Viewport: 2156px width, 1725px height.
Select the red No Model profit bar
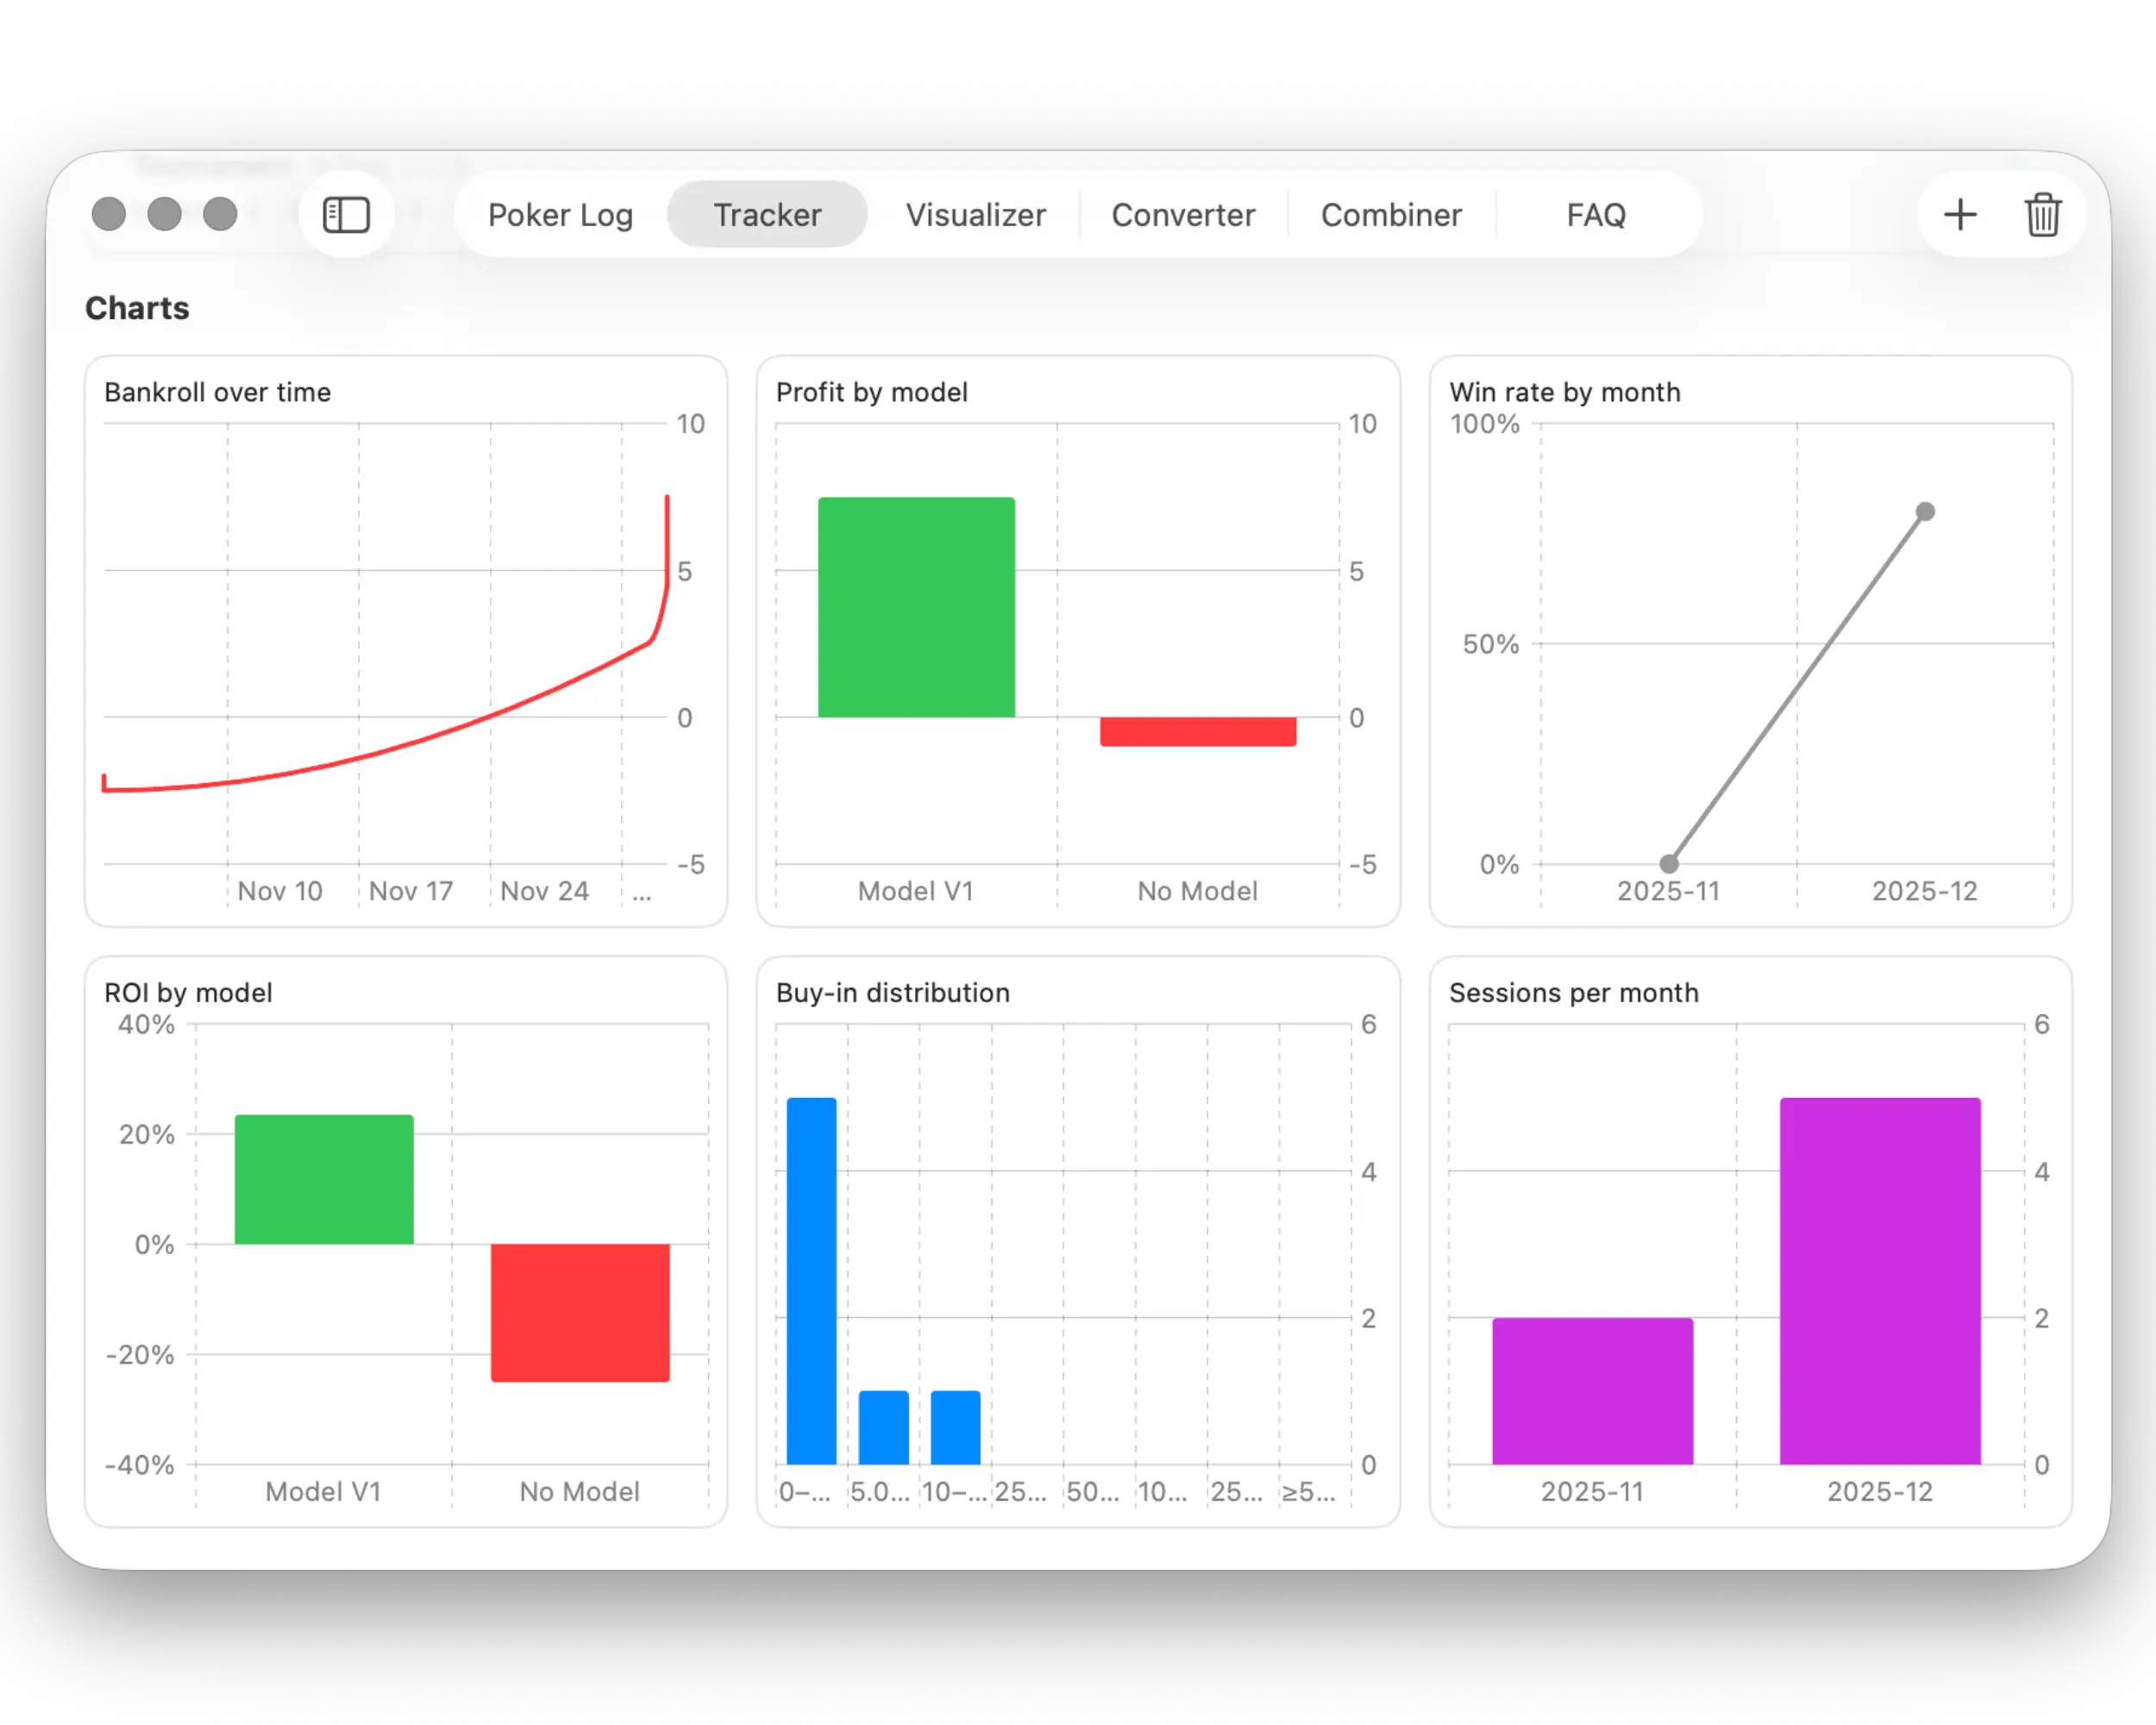1197,731
